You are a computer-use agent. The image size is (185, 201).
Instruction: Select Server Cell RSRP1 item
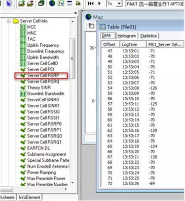tap(44, 130)
